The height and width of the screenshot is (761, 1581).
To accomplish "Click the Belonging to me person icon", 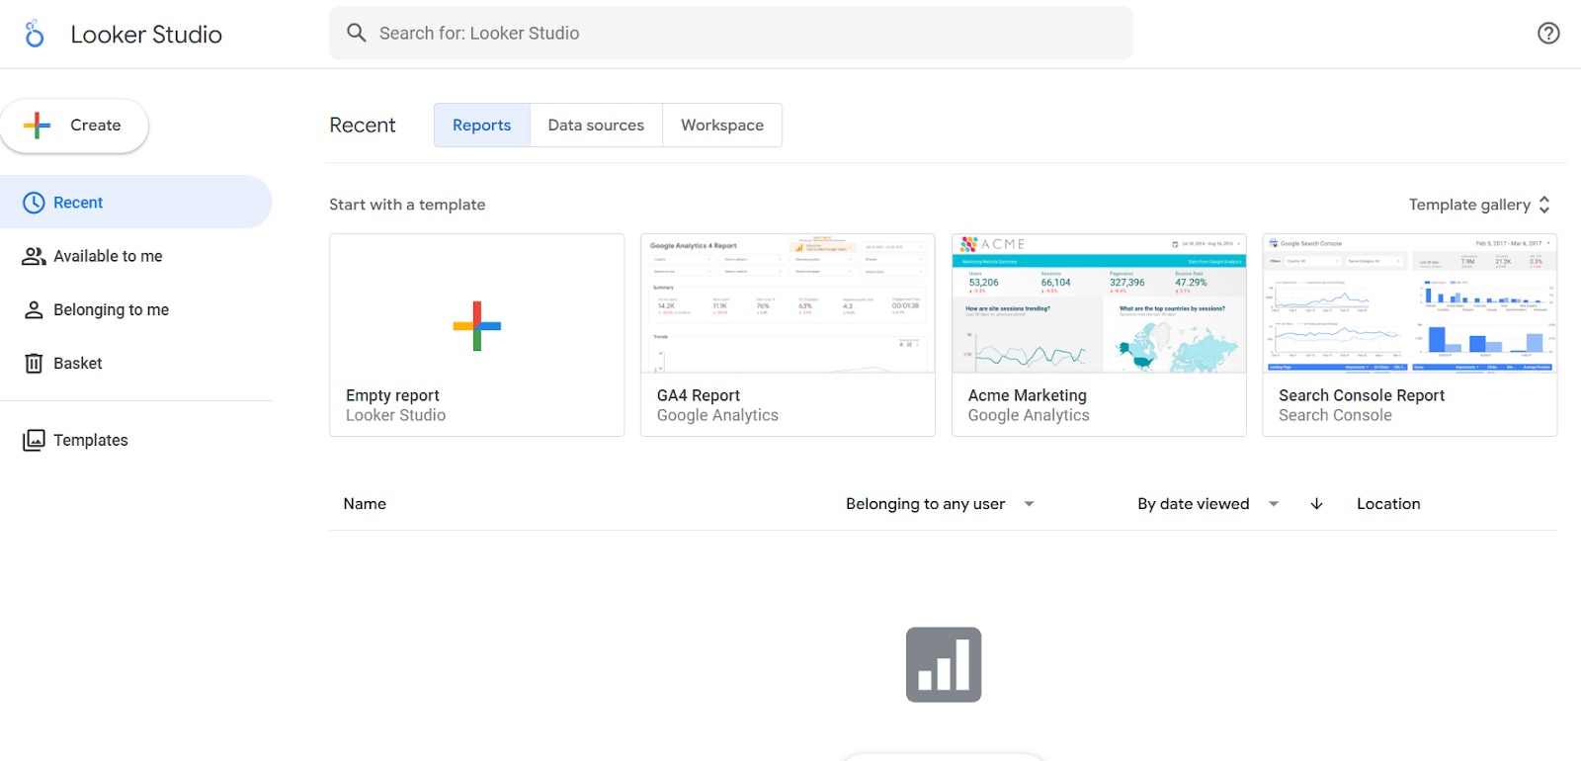I will [34, 309].
